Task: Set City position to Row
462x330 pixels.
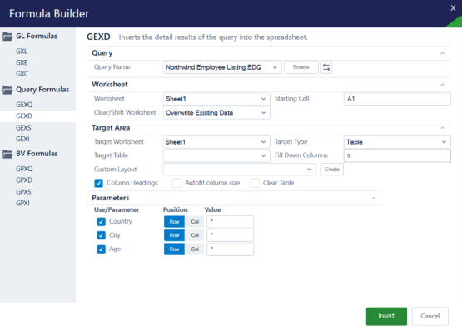Action: pyautogui.click(x=174, y=235)
